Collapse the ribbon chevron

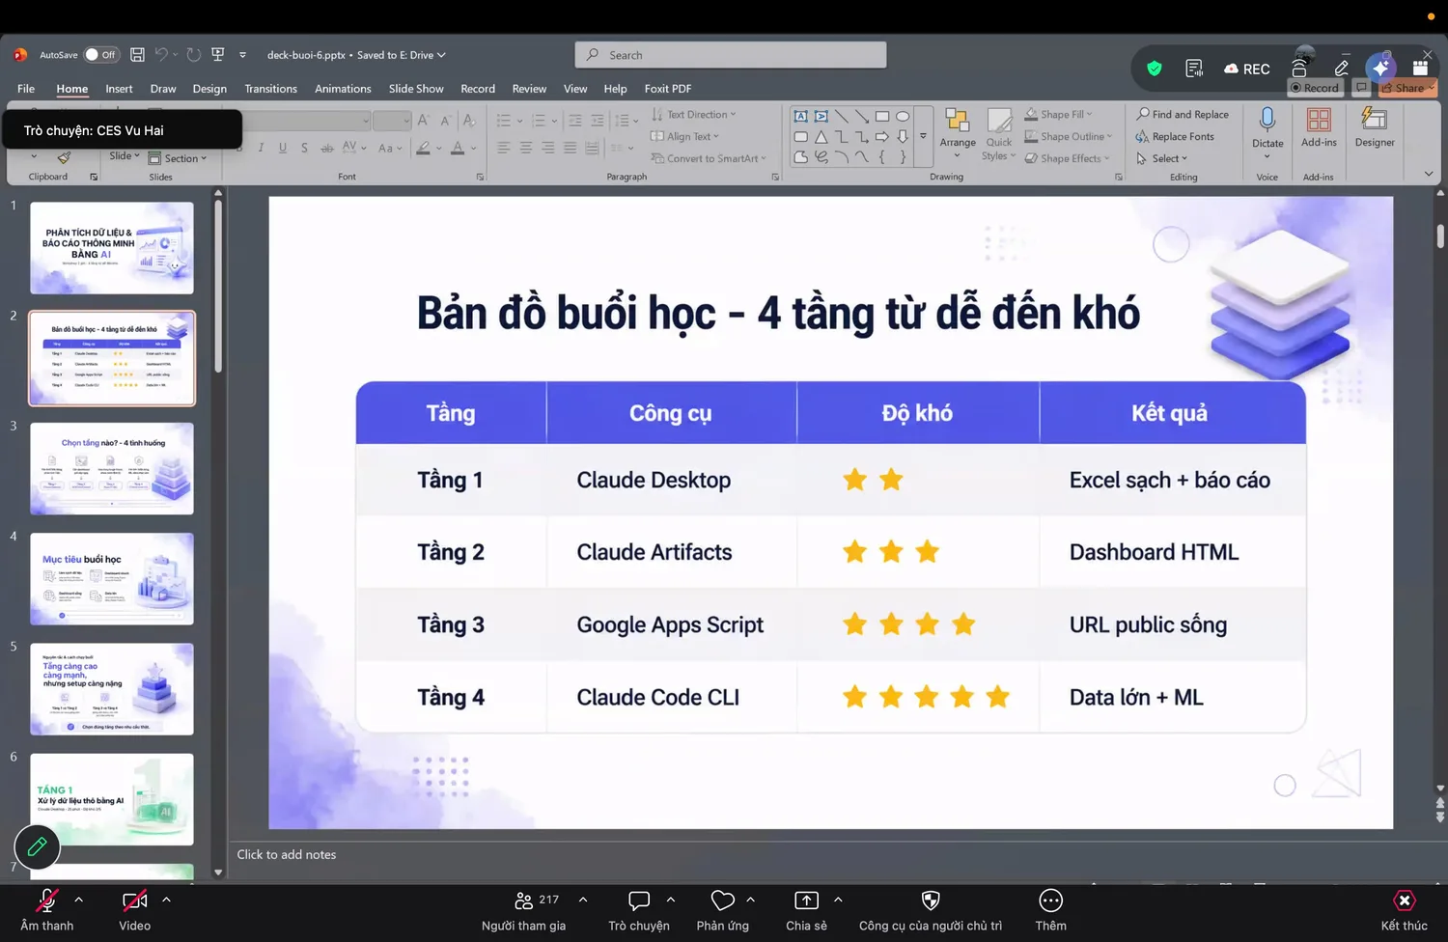[1429, 174]
